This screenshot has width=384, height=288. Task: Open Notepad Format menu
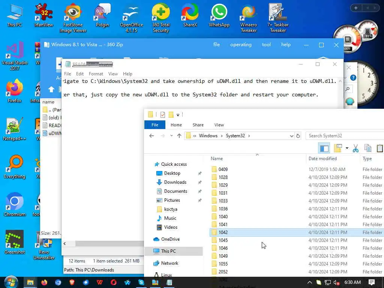pyautogui.click(x=96, y=74)
